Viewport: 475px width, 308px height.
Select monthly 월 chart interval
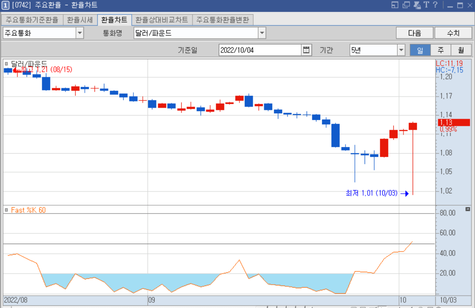(461, 50)
